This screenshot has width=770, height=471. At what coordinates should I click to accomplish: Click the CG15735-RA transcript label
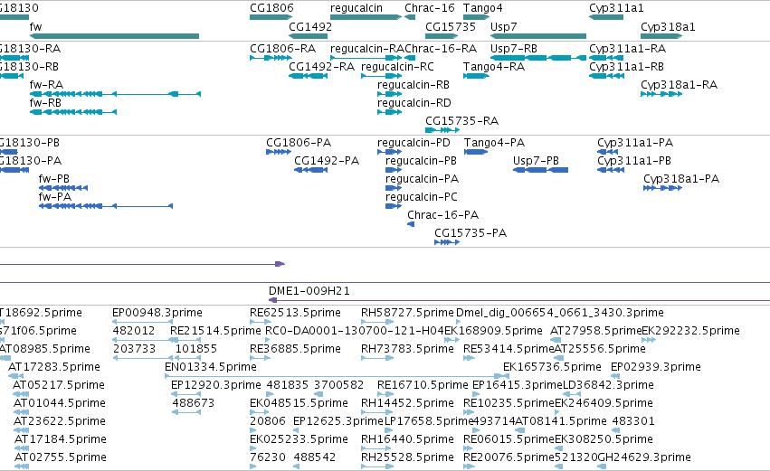461,121
